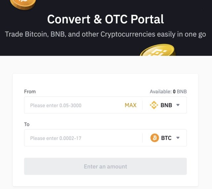Click the Enter an amount button
212x189 pixels.
coord(105,166)
